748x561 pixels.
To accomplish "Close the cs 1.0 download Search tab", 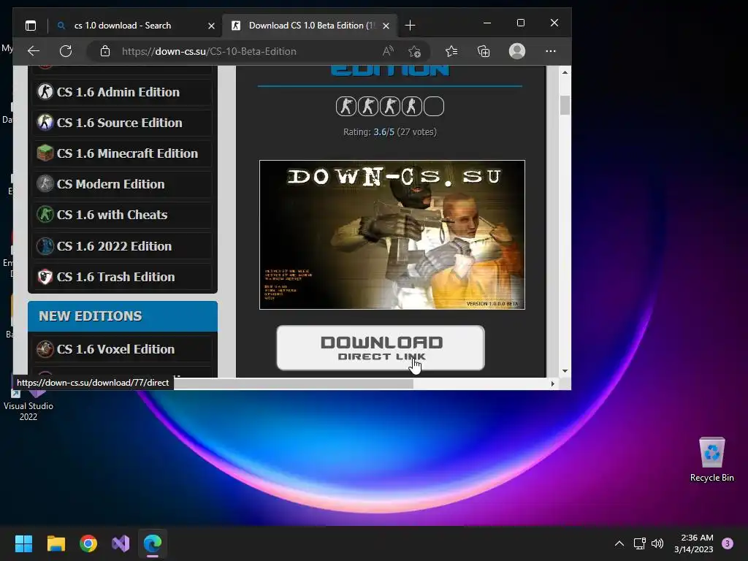I will (x=211, y=26).
